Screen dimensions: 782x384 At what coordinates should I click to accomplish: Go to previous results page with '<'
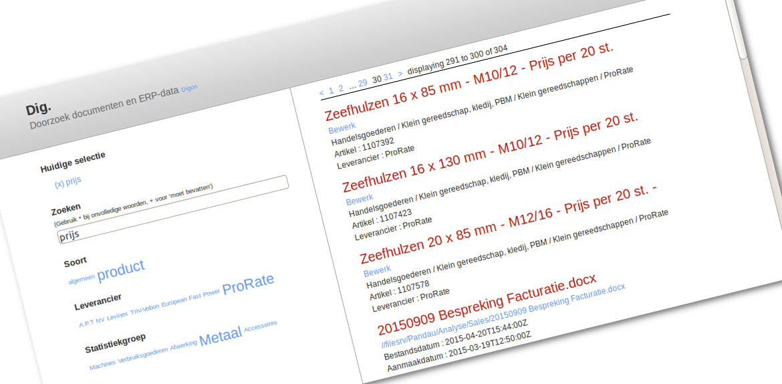[321, 92]
